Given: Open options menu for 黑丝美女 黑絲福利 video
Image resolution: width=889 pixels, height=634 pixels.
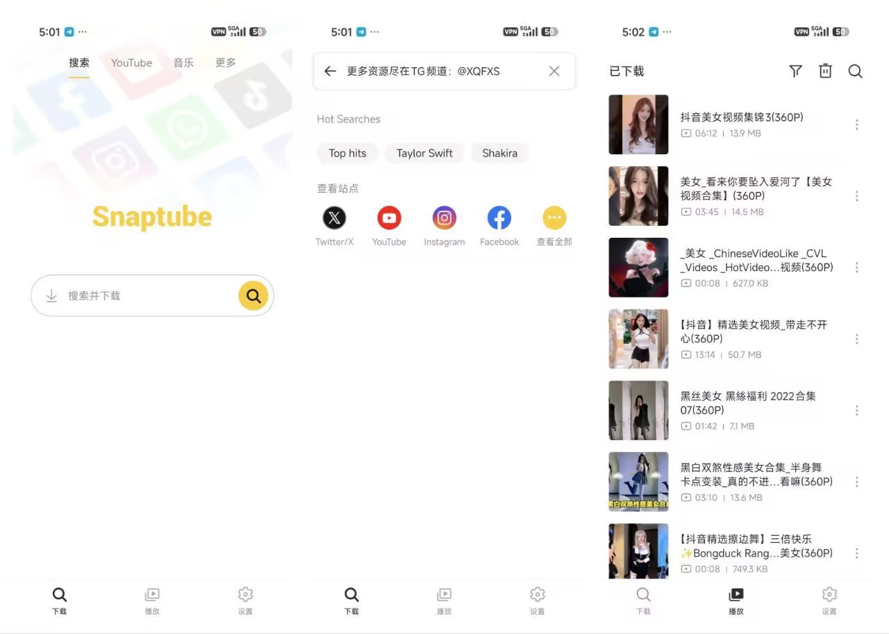Looking at the screenshot, I should coord(856,410).
